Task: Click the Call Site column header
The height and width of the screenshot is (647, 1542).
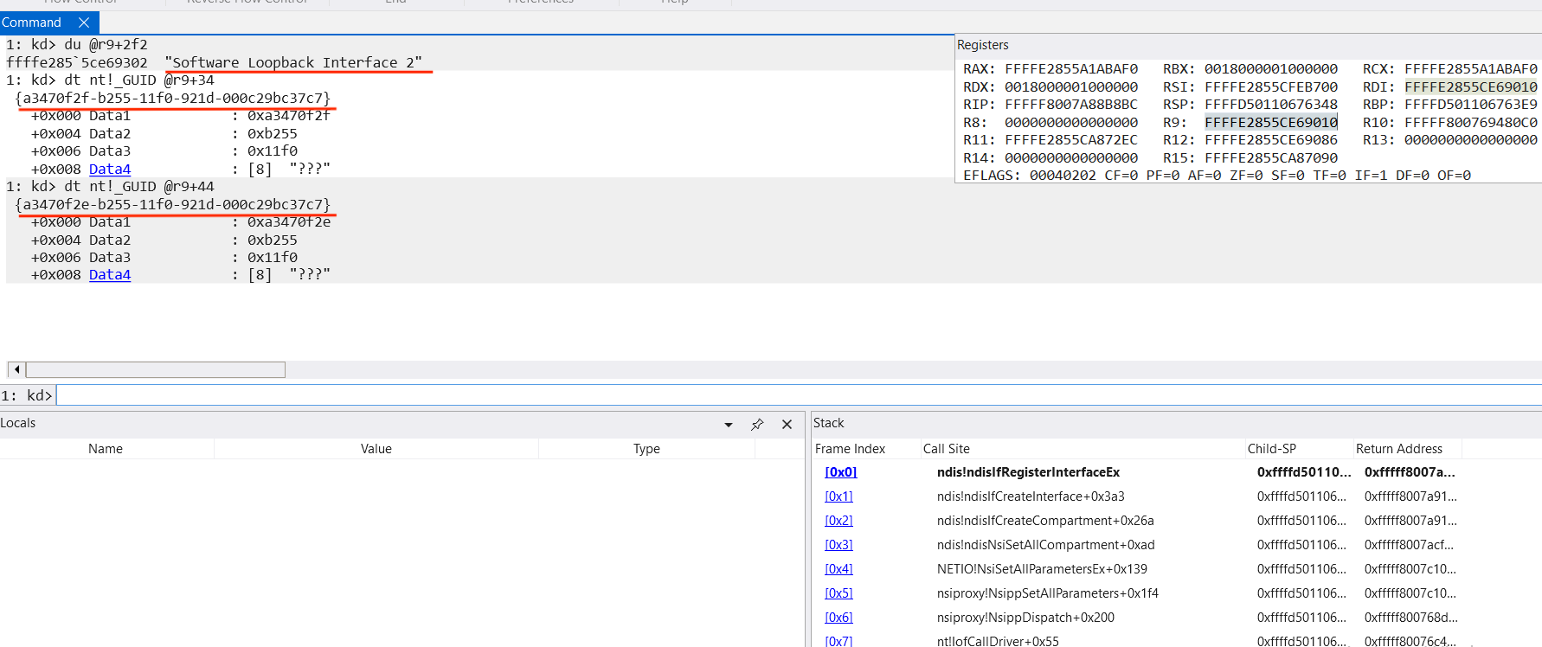Action: point(946,449)
